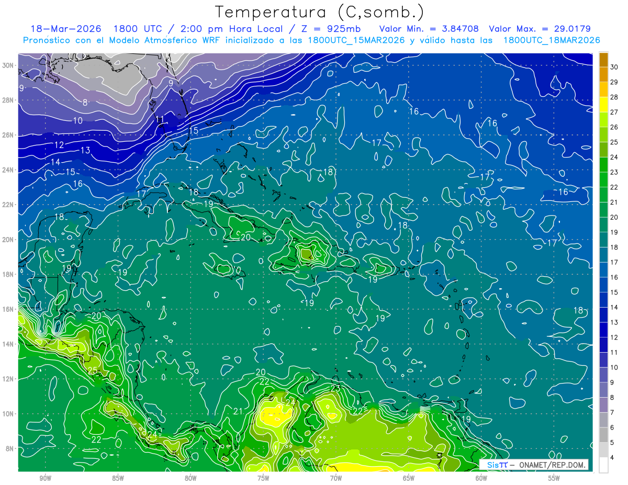Click color bar value label "4"
The width and height of the screenshot is (628, 485).
612,458
